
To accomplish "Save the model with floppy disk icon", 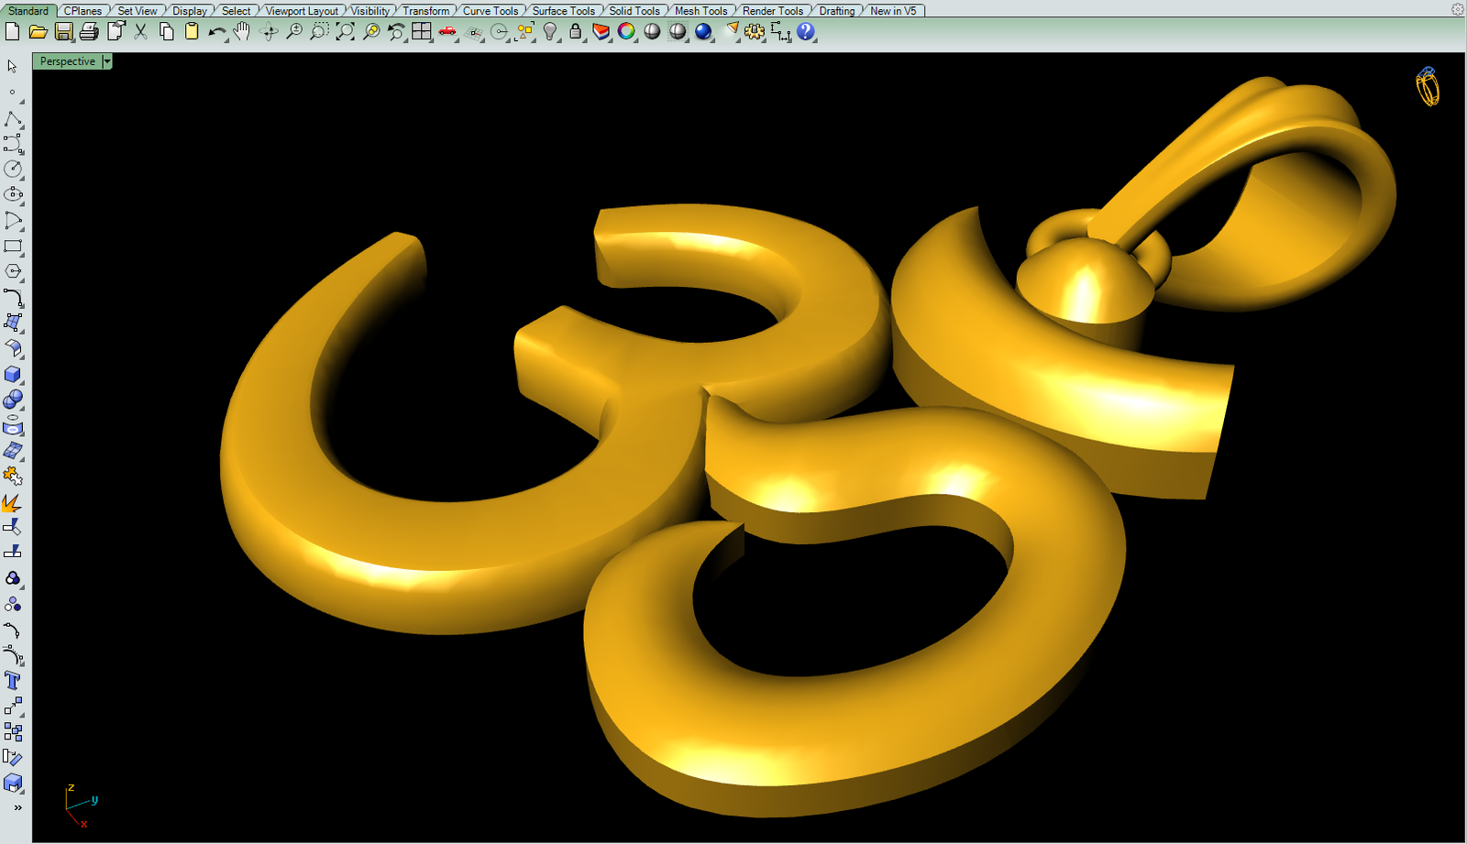I will pos(63,31).
